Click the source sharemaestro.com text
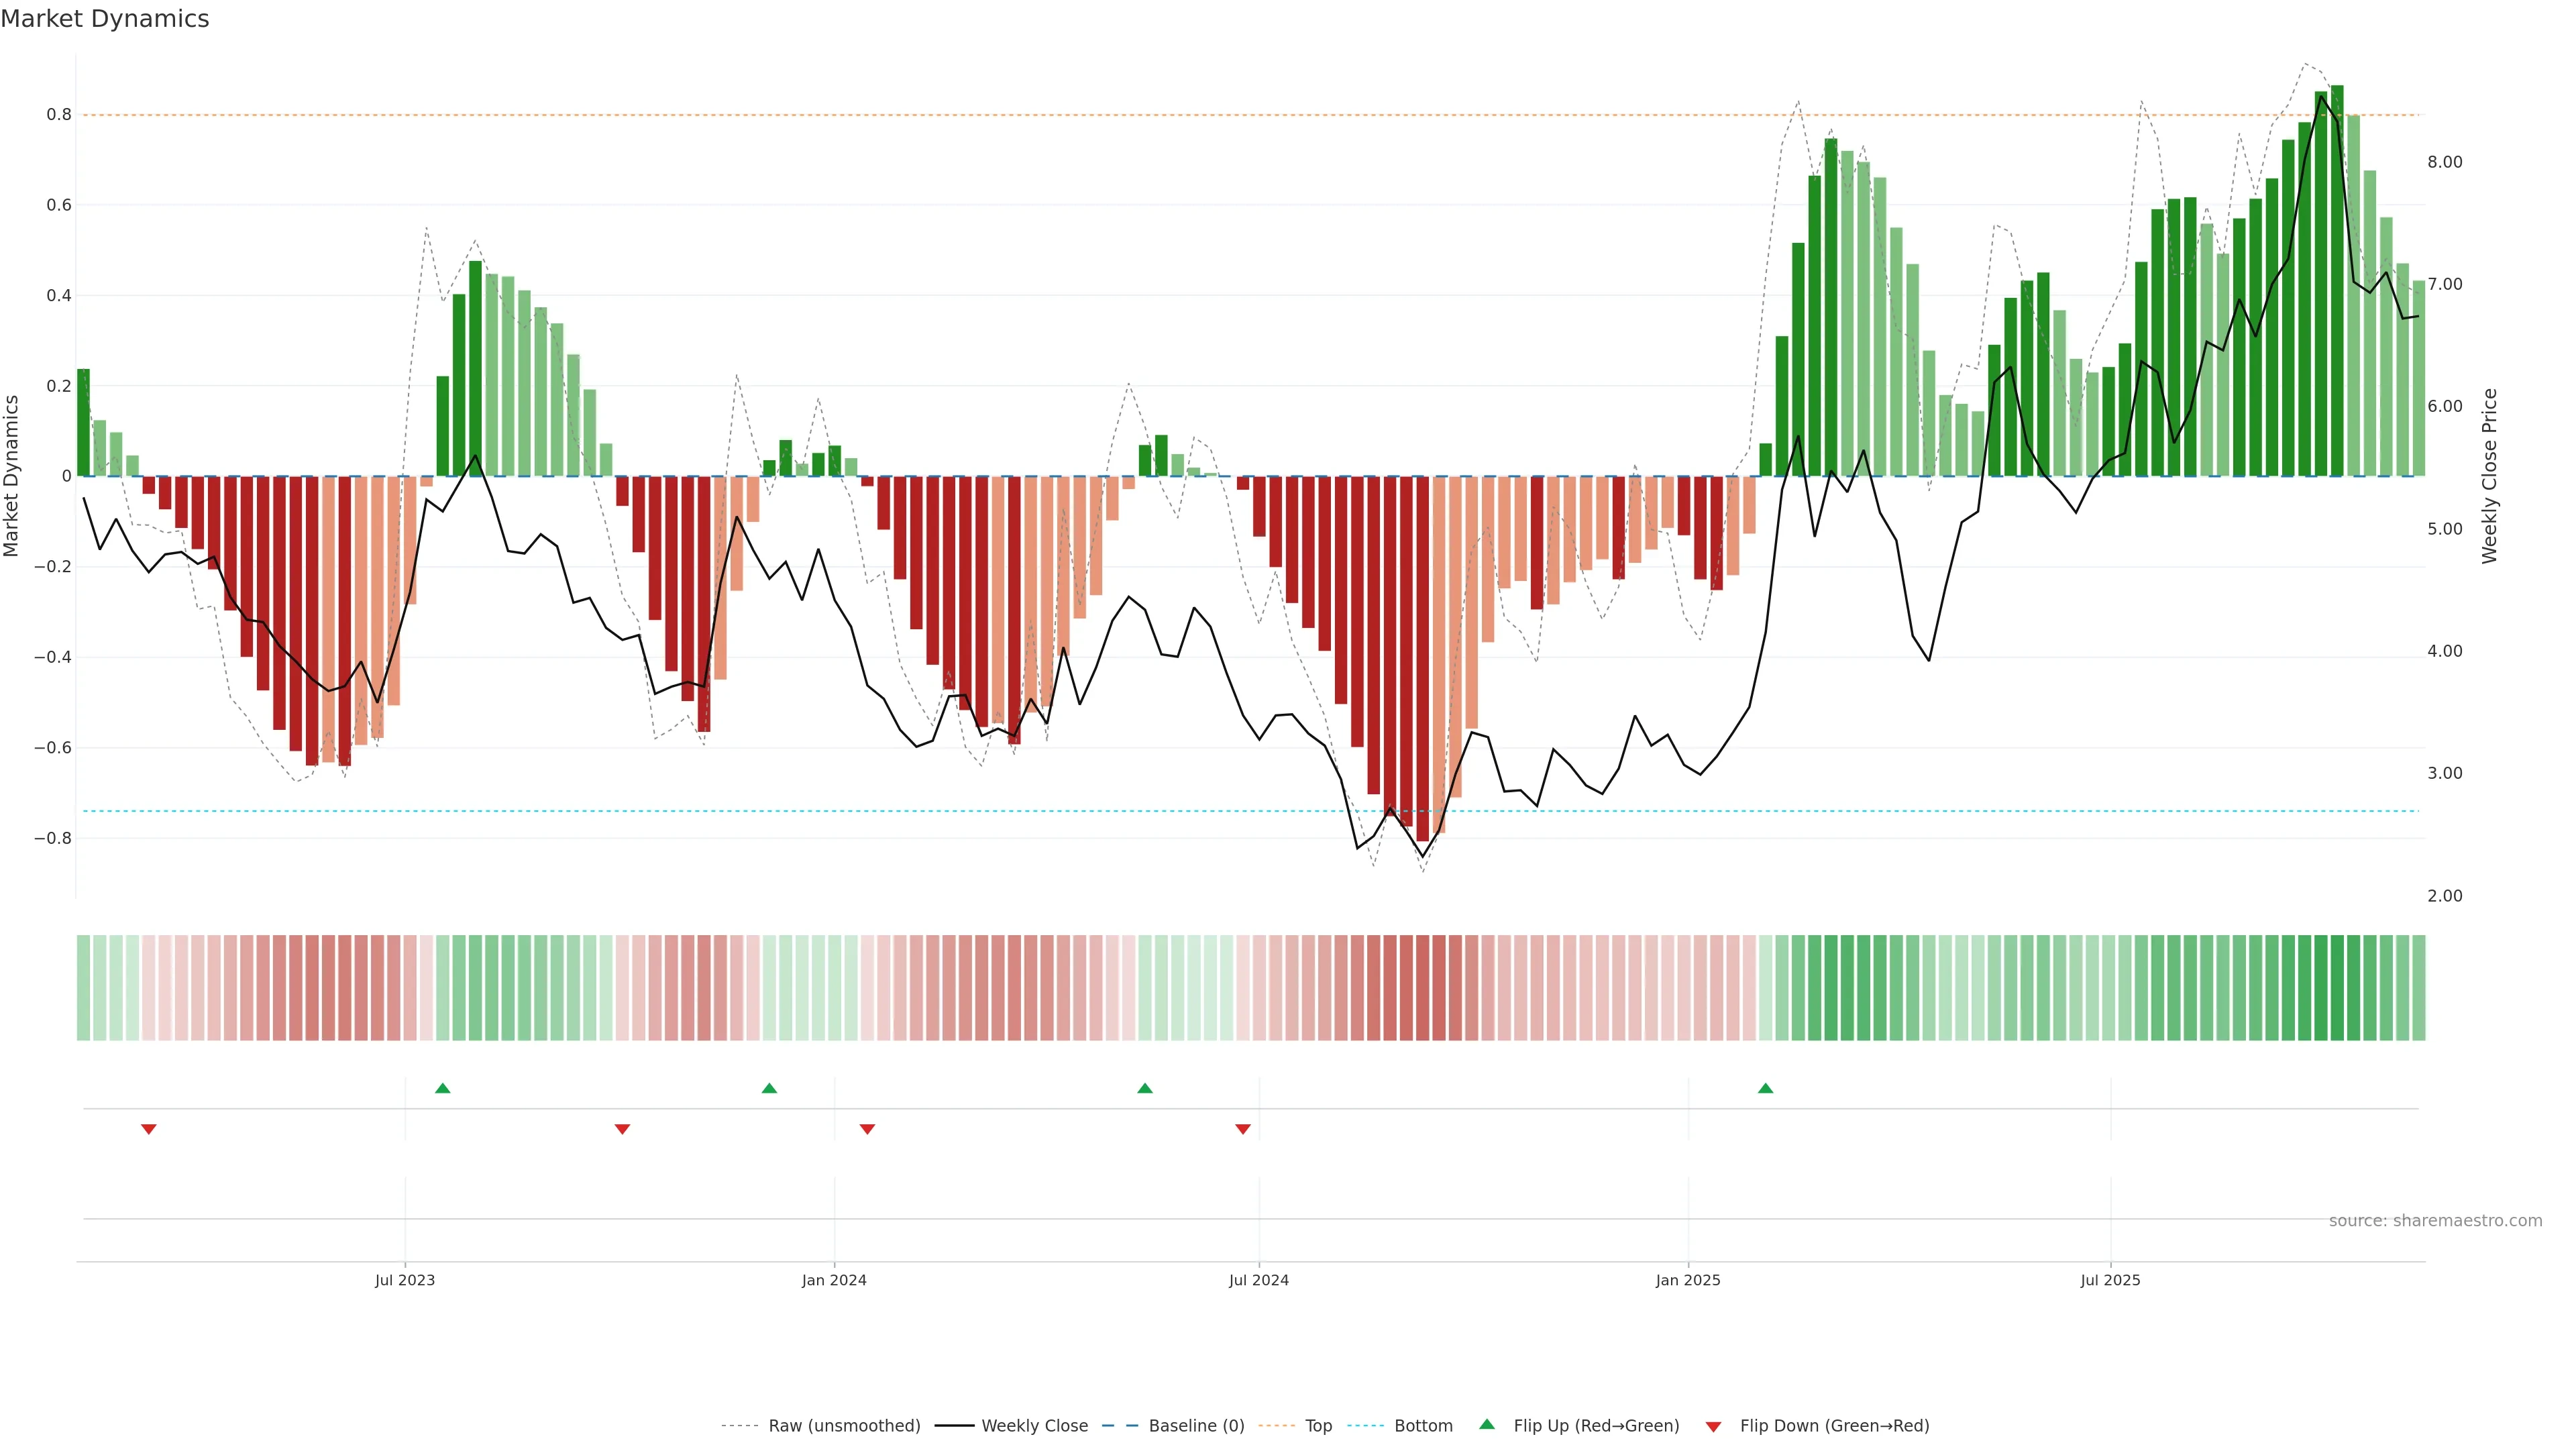This screenshot has width=2576, height=1449. click(2435, 1220)
